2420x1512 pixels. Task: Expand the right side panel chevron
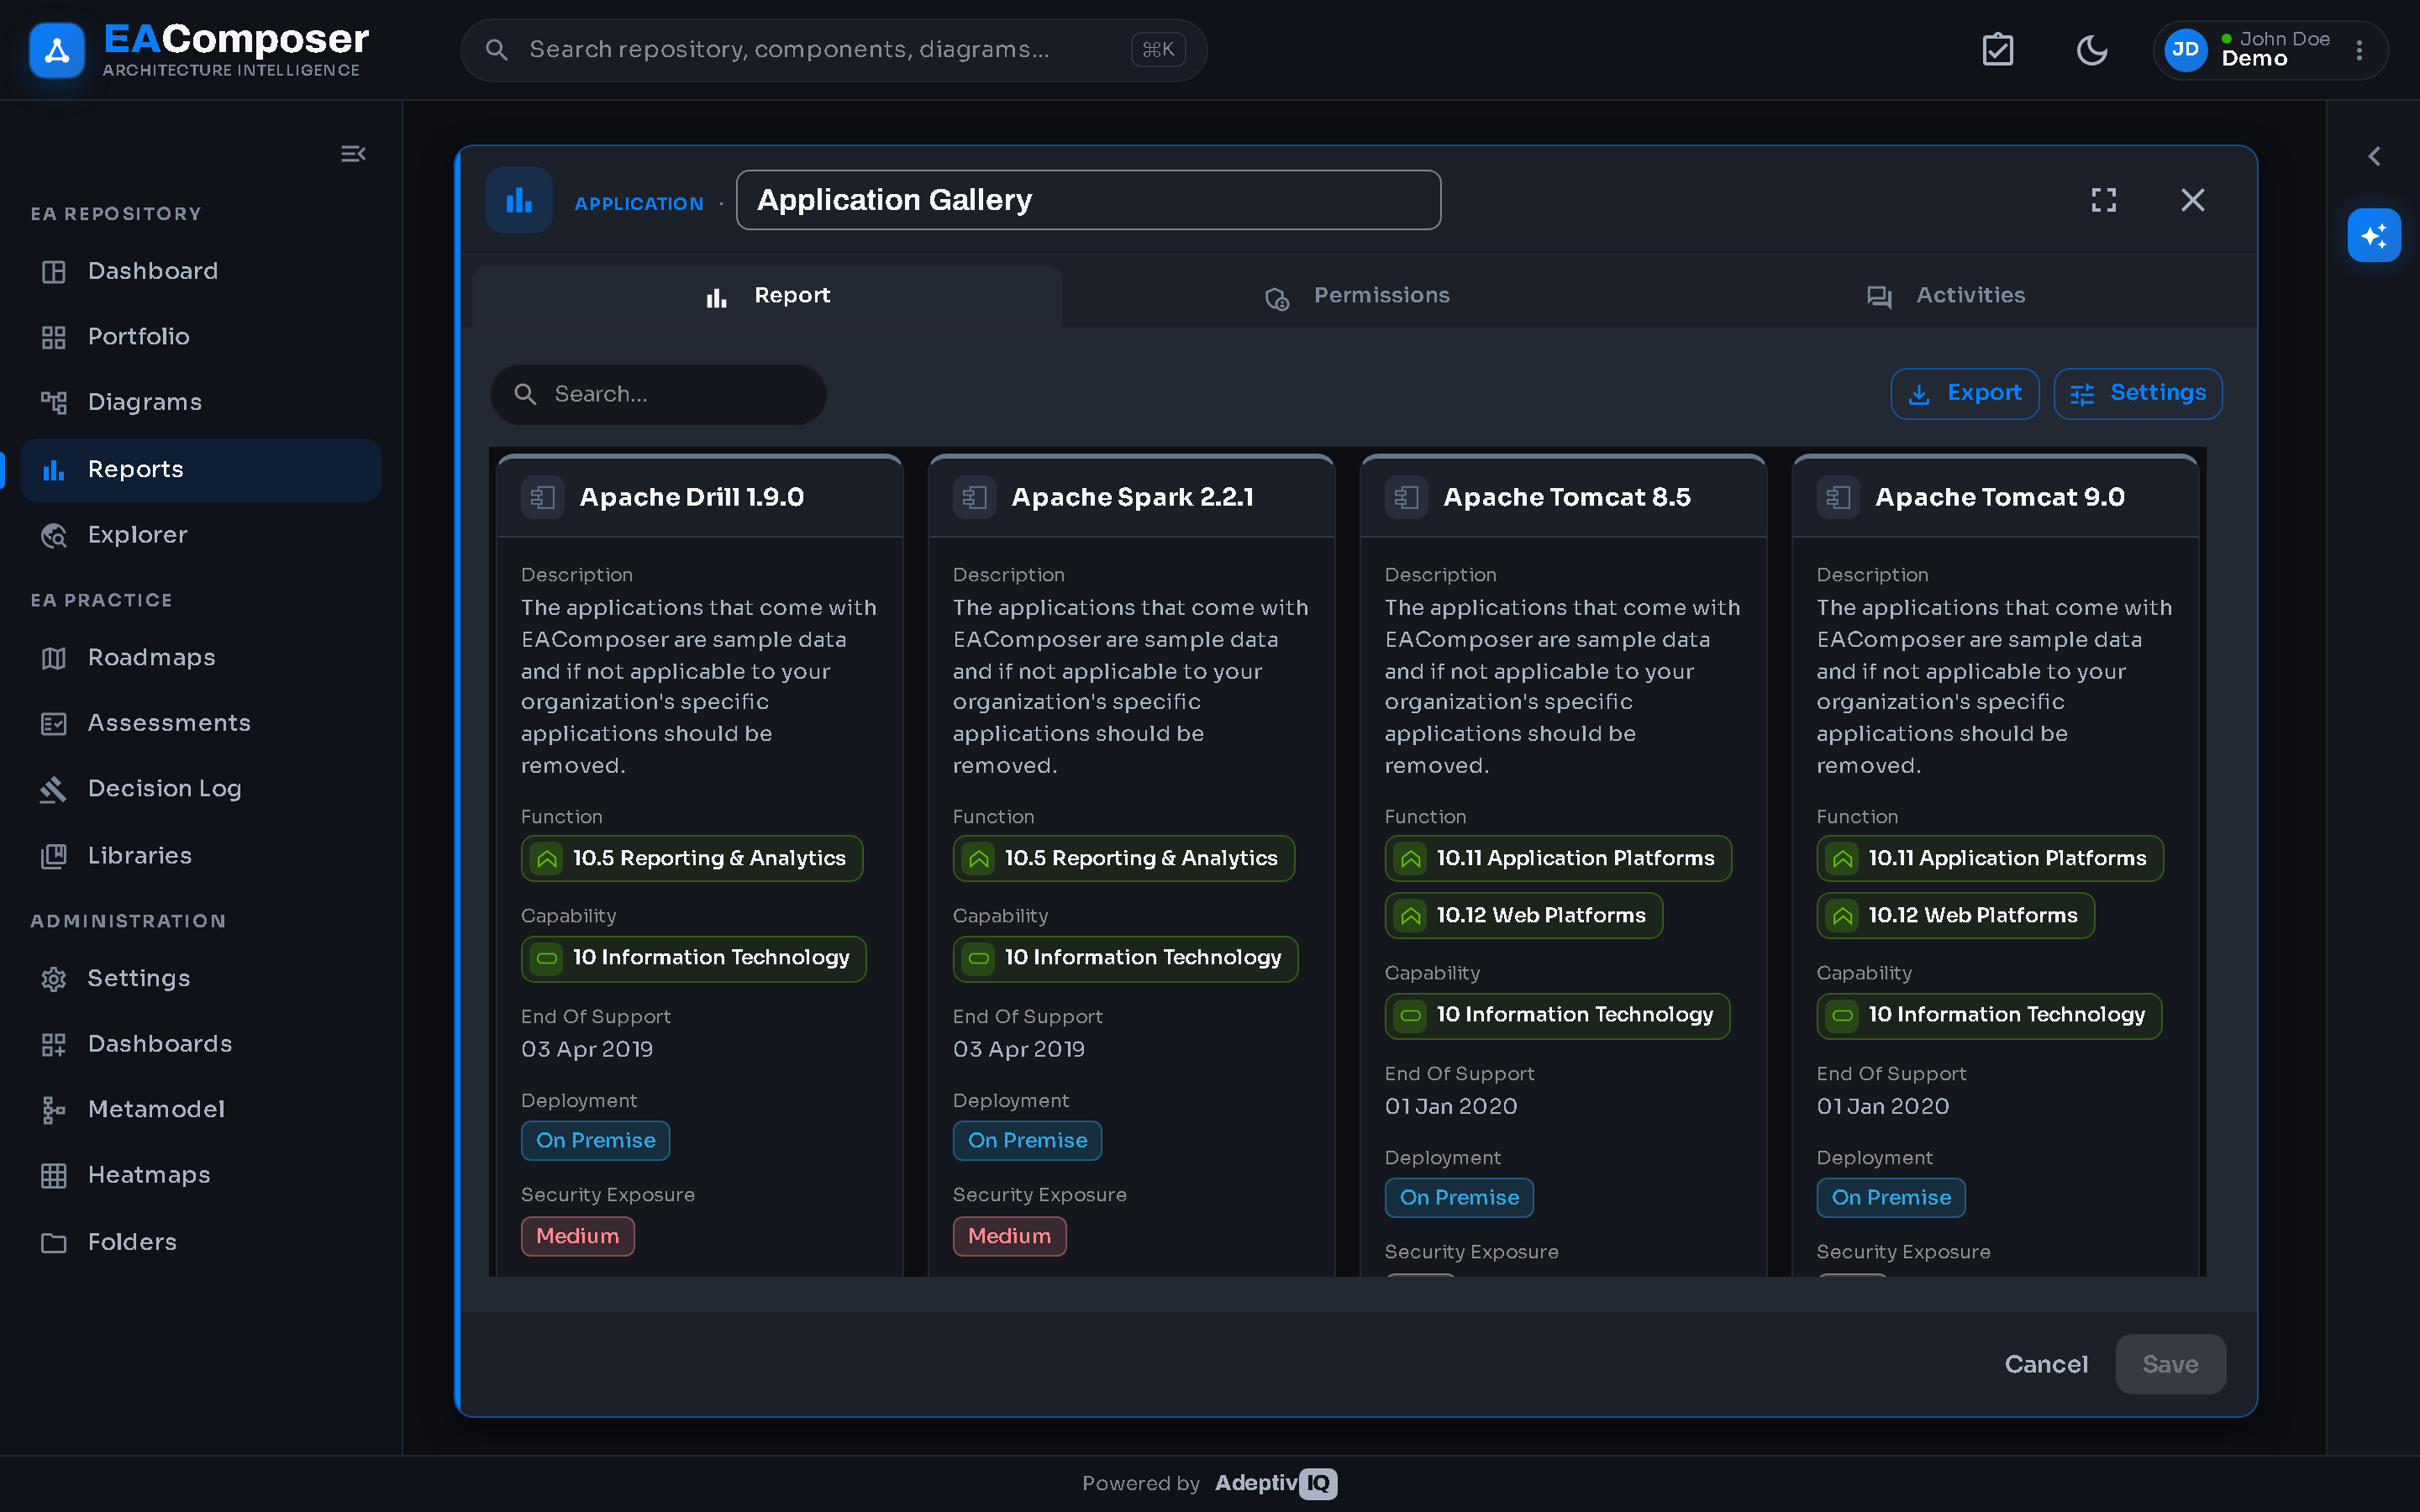tap(2374, 156)
